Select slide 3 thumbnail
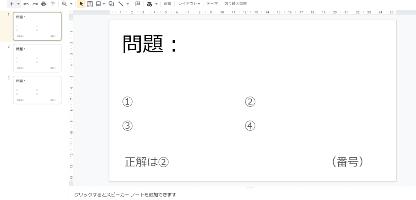This screenshot has width=416, height=200. [37, 90]
